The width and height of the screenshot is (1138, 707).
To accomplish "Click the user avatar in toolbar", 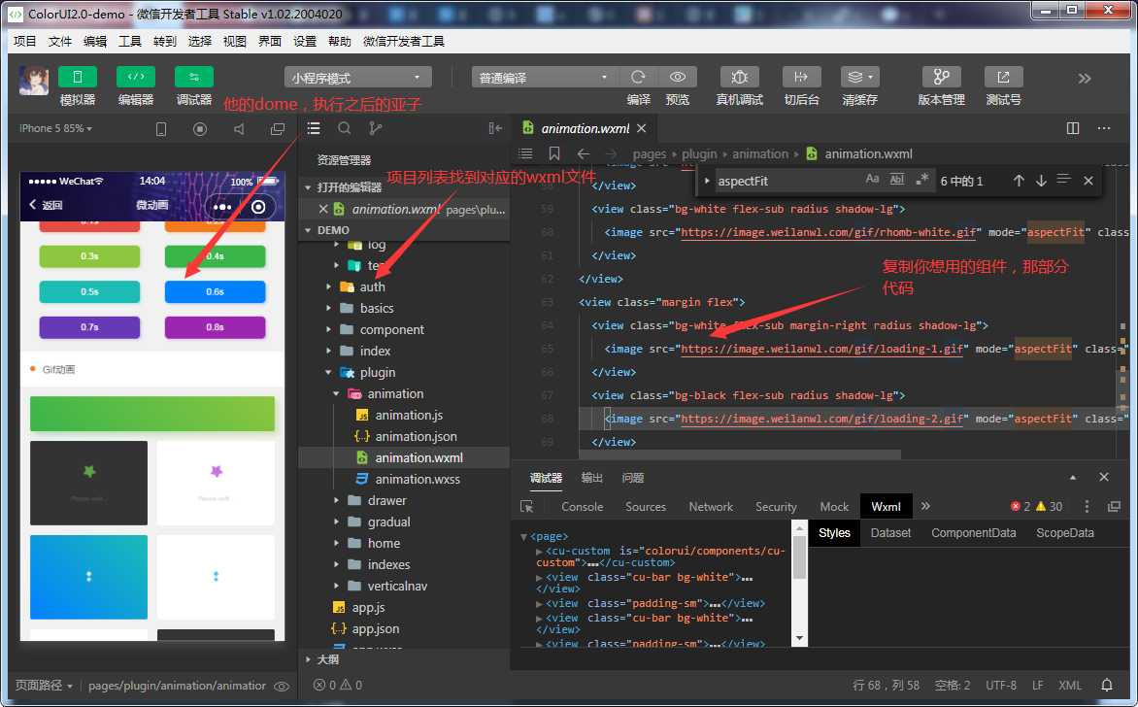I will click(x=33, y=80).
